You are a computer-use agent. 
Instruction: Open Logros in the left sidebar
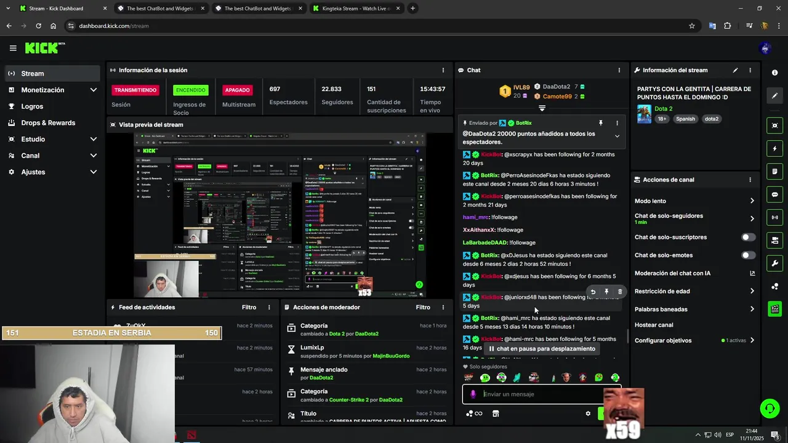(x=52, y=106)
